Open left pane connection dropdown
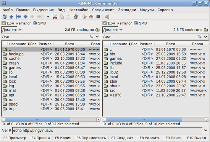 coord(20,29)
